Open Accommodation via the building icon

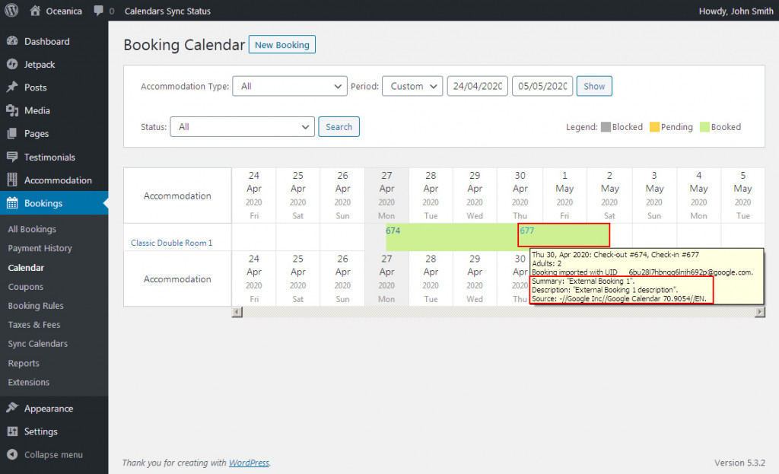[x=12, y=180]
